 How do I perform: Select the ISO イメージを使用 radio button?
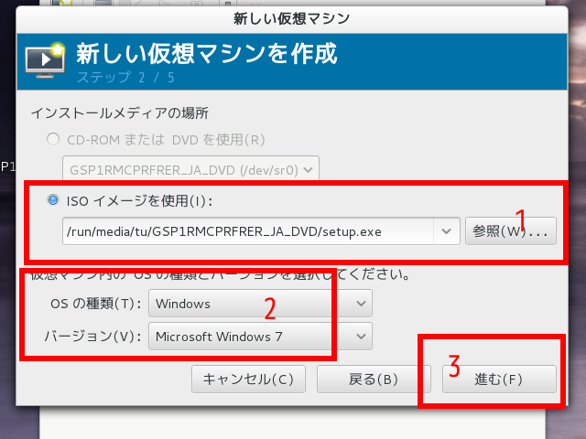52,199
